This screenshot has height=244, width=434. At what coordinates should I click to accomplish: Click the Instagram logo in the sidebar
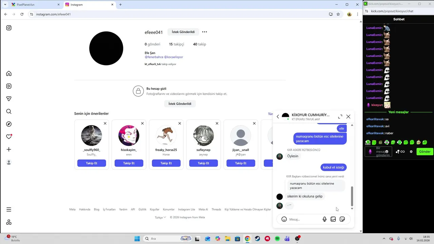(9, 28)
